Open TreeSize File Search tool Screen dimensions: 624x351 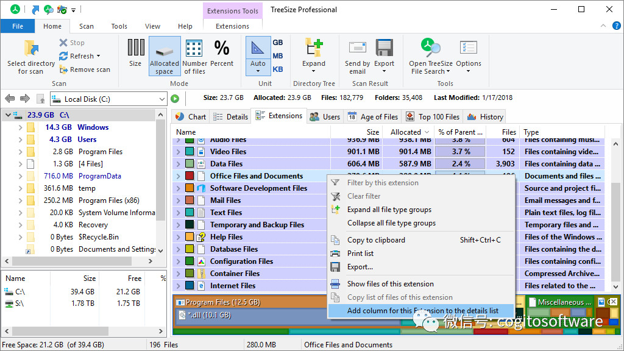(x=431, y=56)
